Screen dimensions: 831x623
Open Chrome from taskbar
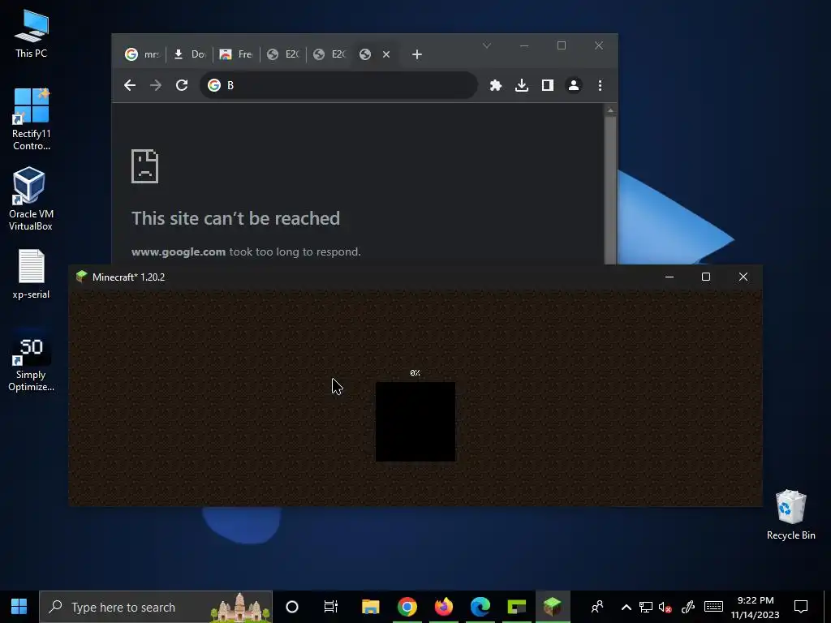click(407, 607)
